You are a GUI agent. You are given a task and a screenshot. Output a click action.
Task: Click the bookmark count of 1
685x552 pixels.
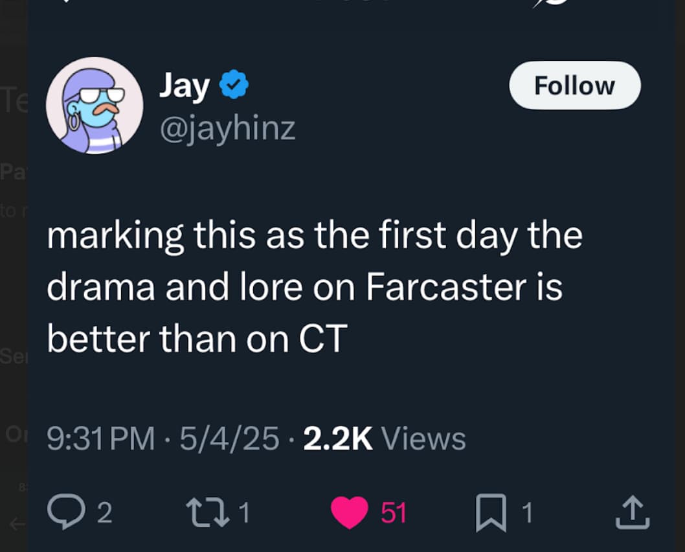click(x=527, y=513)
